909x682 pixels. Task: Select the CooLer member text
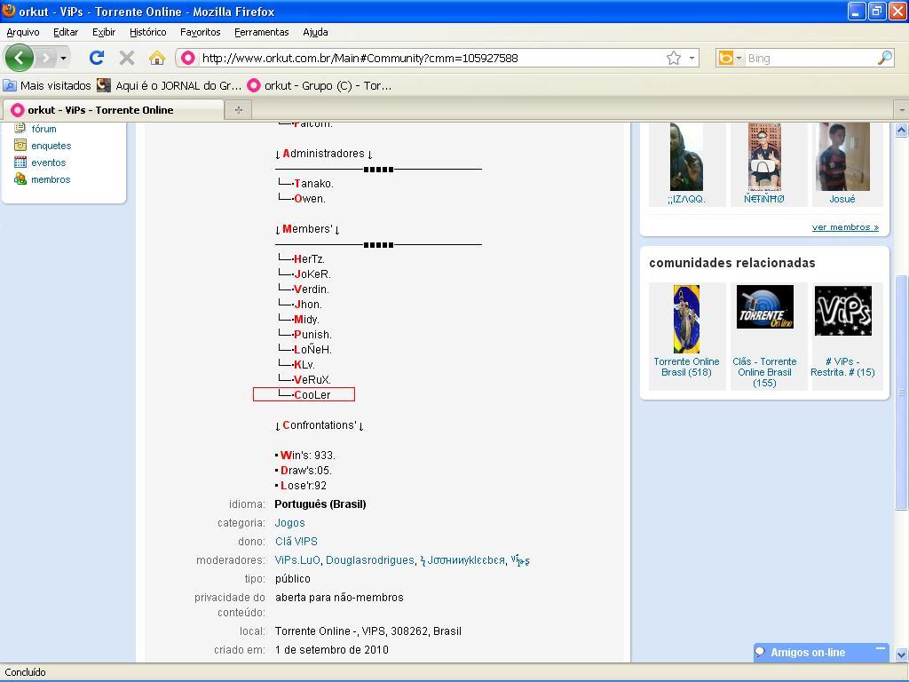312,395
